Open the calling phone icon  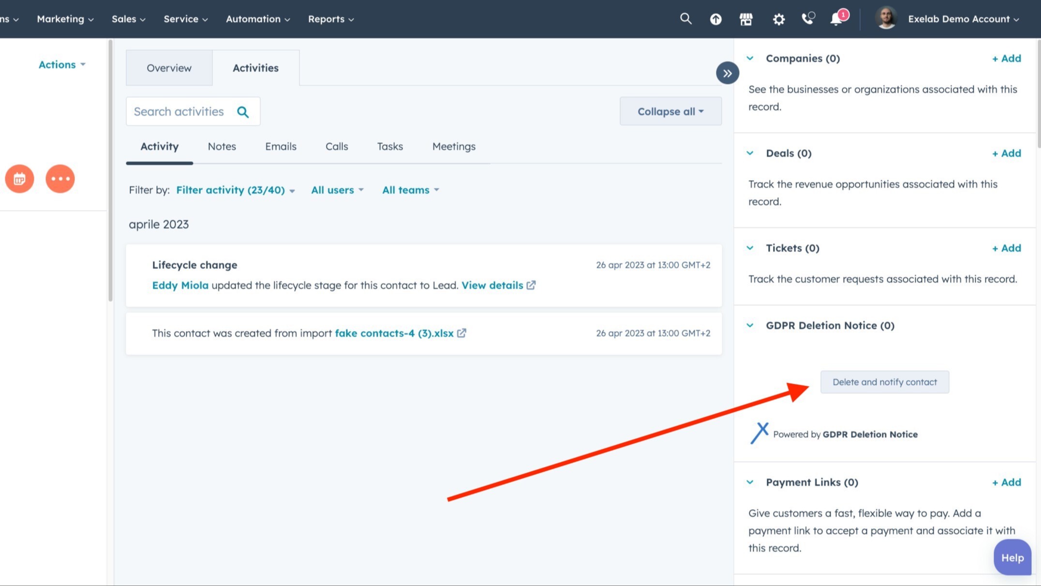[x=807, y=20]
